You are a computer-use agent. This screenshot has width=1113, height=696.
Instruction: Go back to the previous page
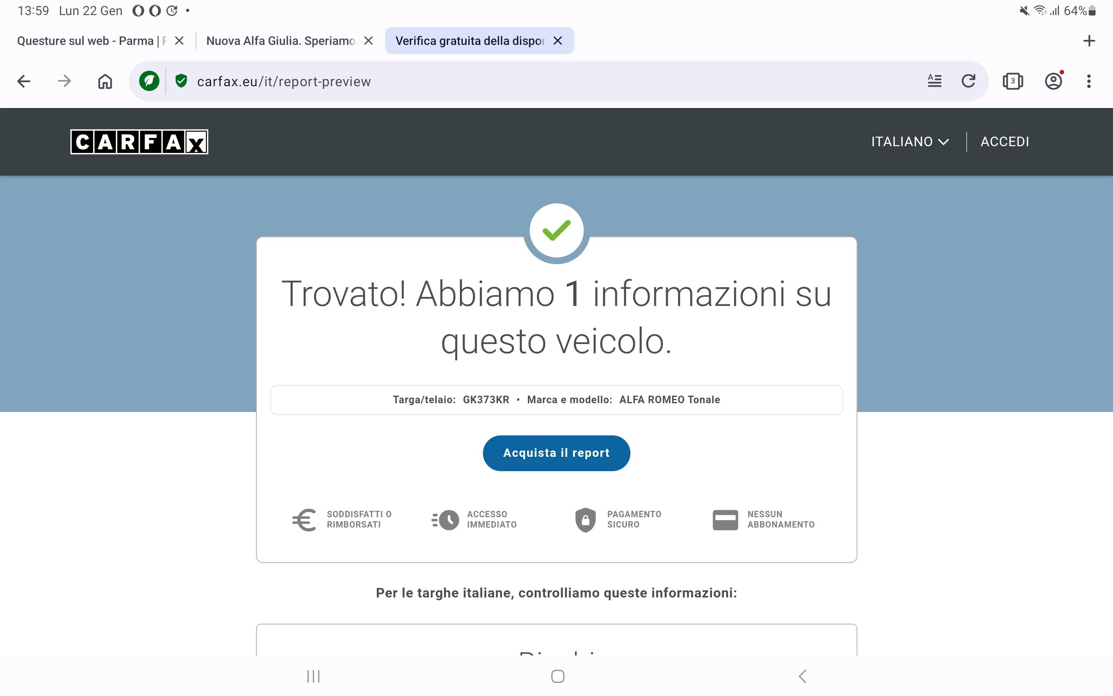[x=23, y=81]
